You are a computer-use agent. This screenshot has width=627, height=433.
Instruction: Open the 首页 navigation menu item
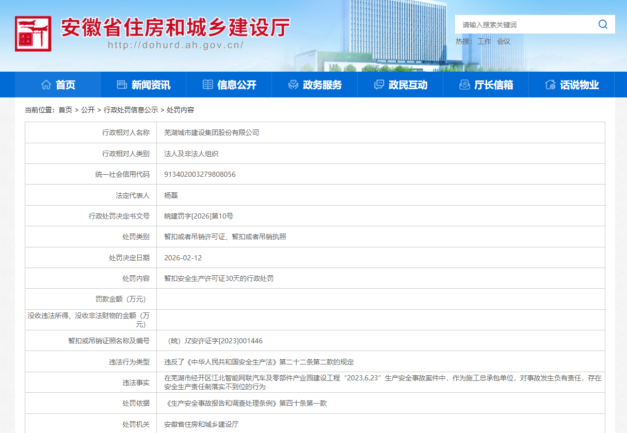(66, 85)
